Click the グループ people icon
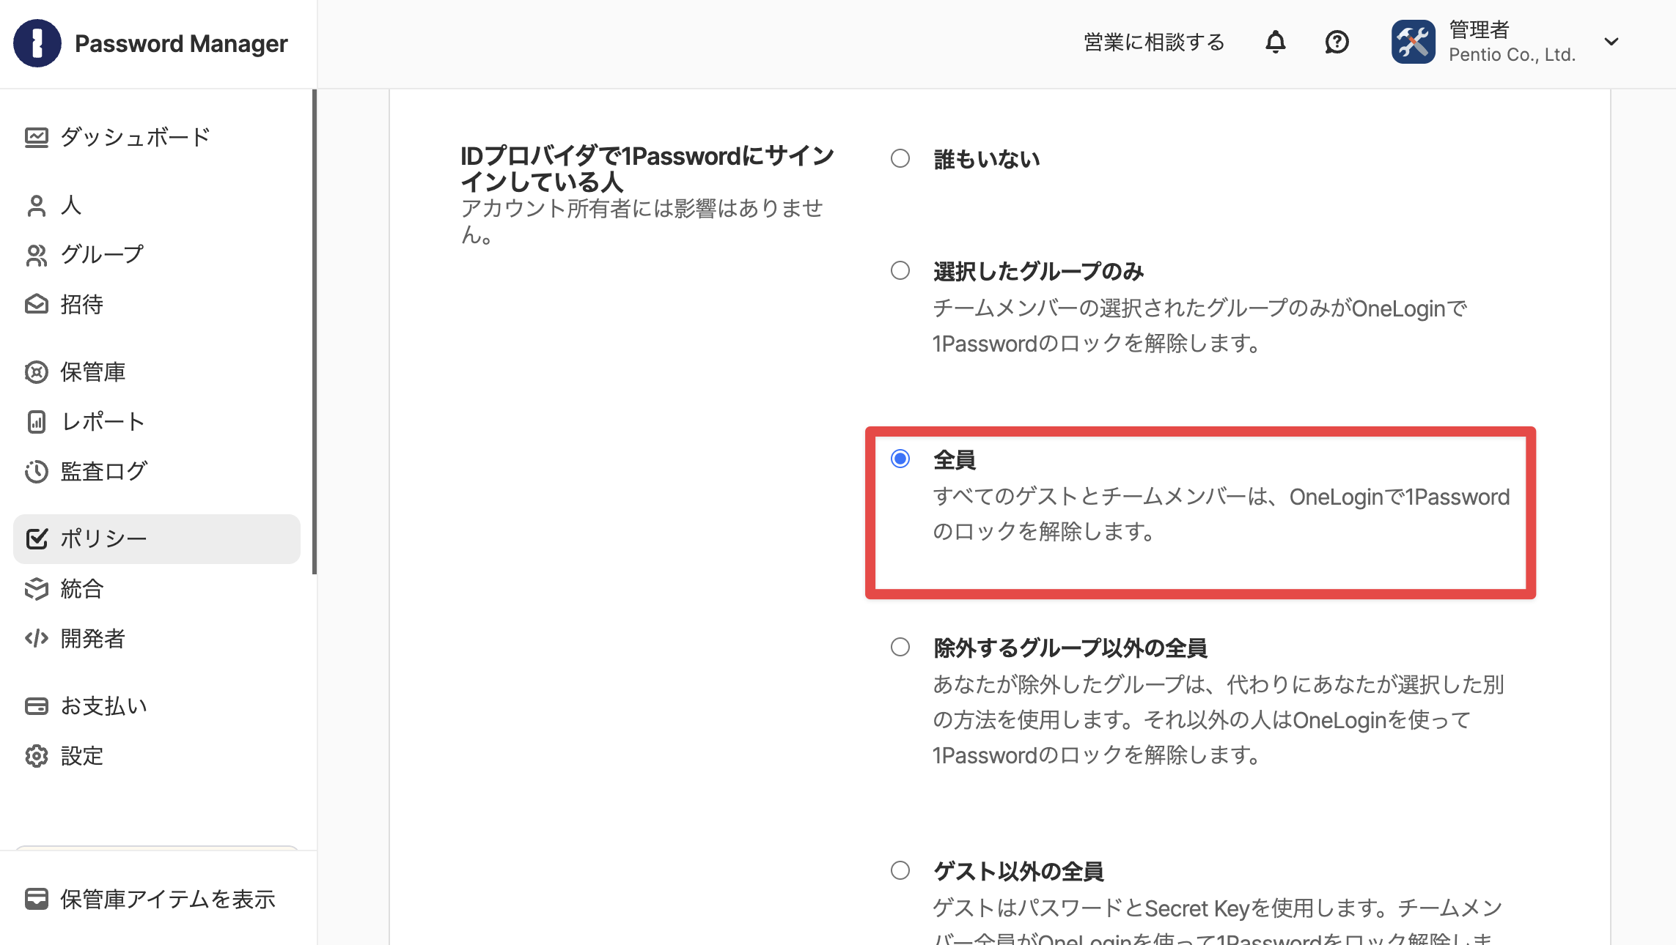The width and height of the screenshot is (1676, 945). click(x=37, y=255)
